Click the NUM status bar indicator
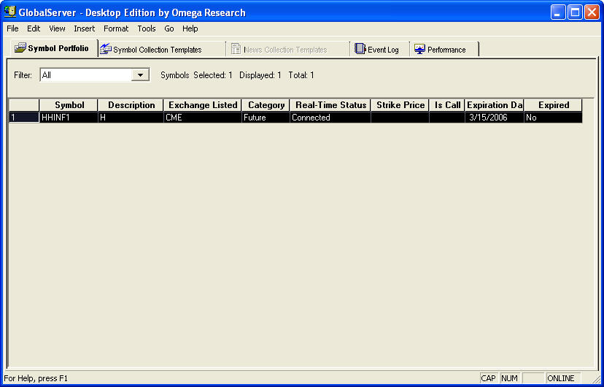The height and width of the screenshot is (387, 604). (510, 378)
